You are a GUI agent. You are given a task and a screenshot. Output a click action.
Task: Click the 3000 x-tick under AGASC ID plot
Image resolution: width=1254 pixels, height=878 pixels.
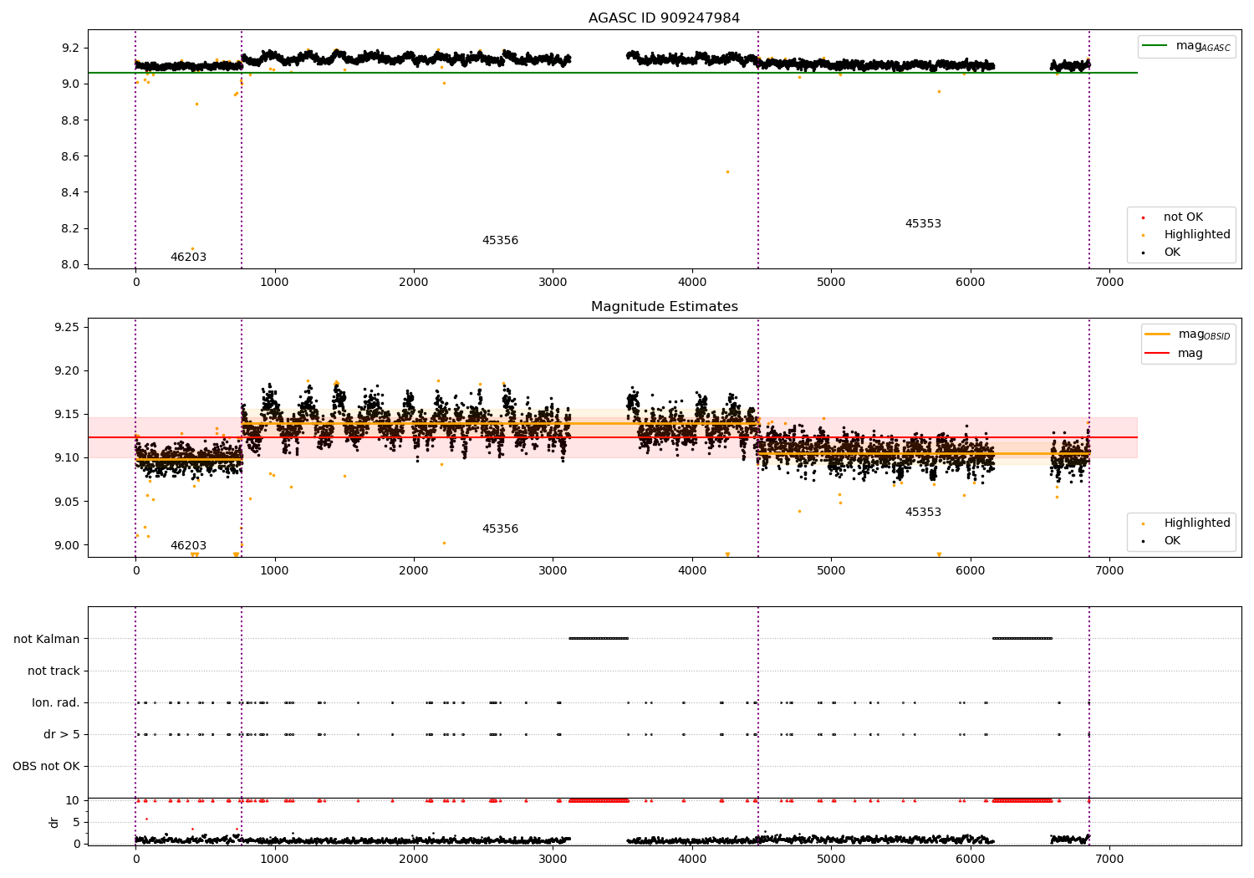(553, 283)
